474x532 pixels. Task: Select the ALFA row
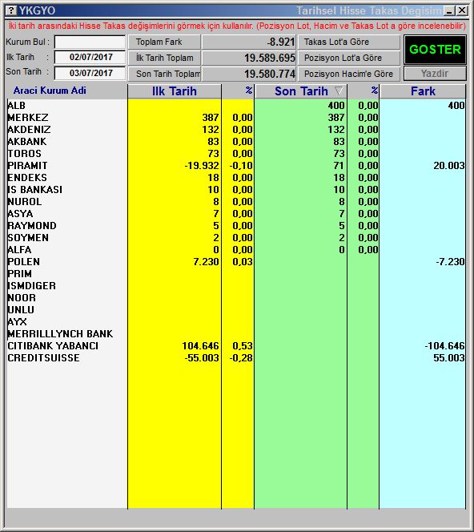tap(236, 250)
